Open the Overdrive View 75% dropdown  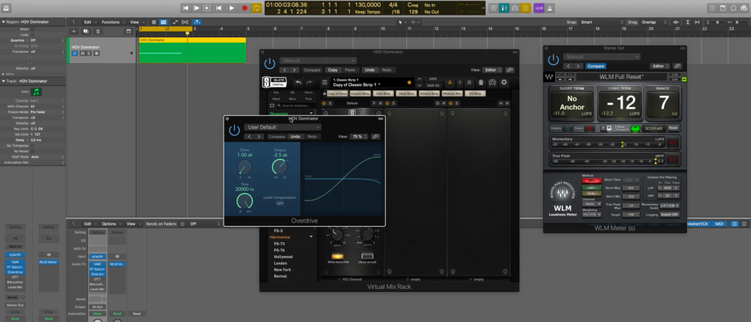tap(359, 136)
